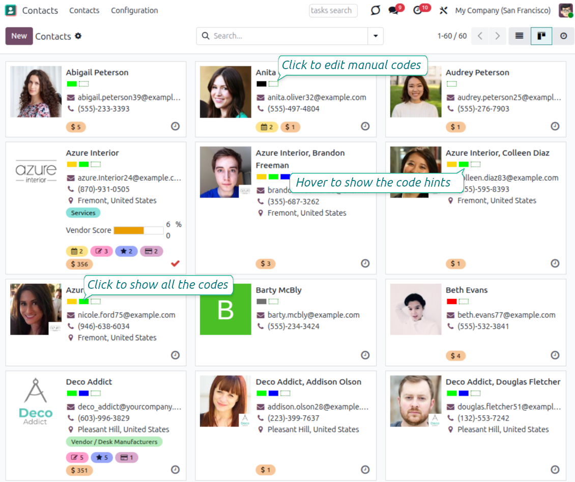Open the kanban view icon
575x482 pixels.
541,36
